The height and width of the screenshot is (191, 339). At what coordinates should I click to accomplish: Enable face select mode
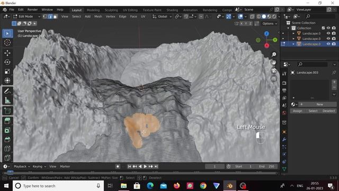click(x=55, y=16)
